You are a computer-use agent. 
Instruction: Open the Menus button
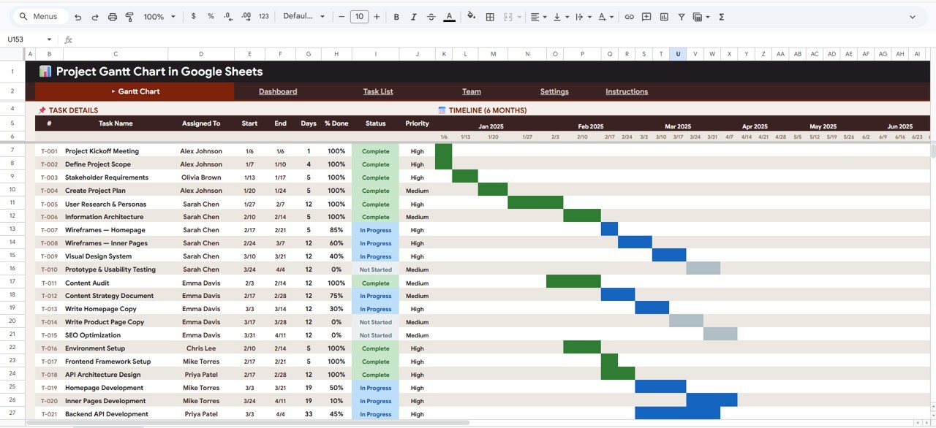(40, 16)
